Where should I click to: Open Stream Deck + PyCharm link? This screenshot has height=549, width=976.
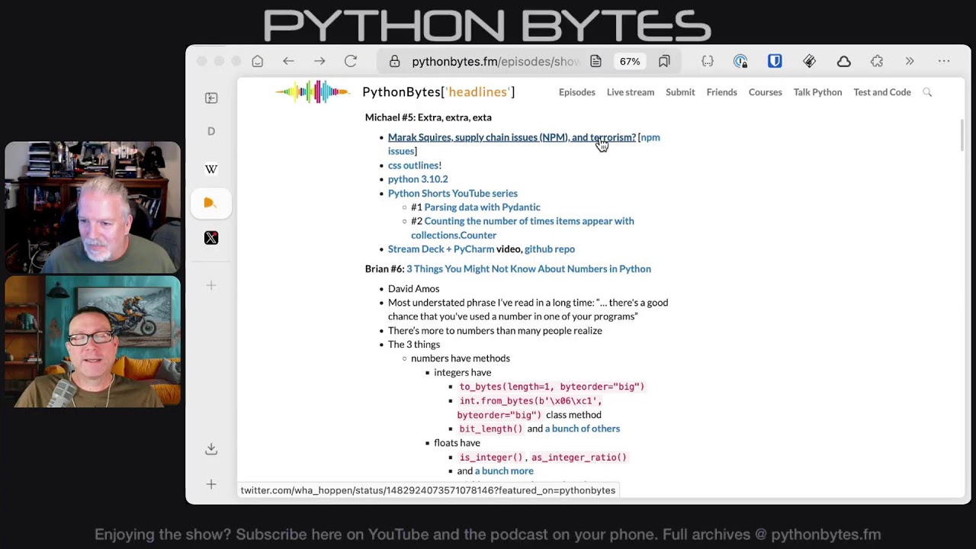point(441,249)
